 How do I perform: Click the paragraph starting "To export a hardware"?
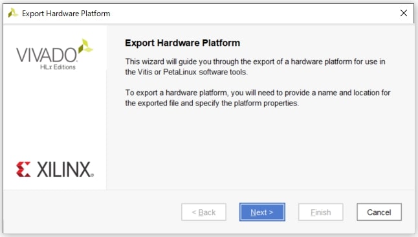258,98
